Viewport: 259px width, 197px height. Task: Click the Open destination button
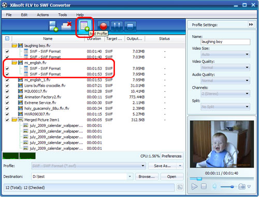(171, 177)
